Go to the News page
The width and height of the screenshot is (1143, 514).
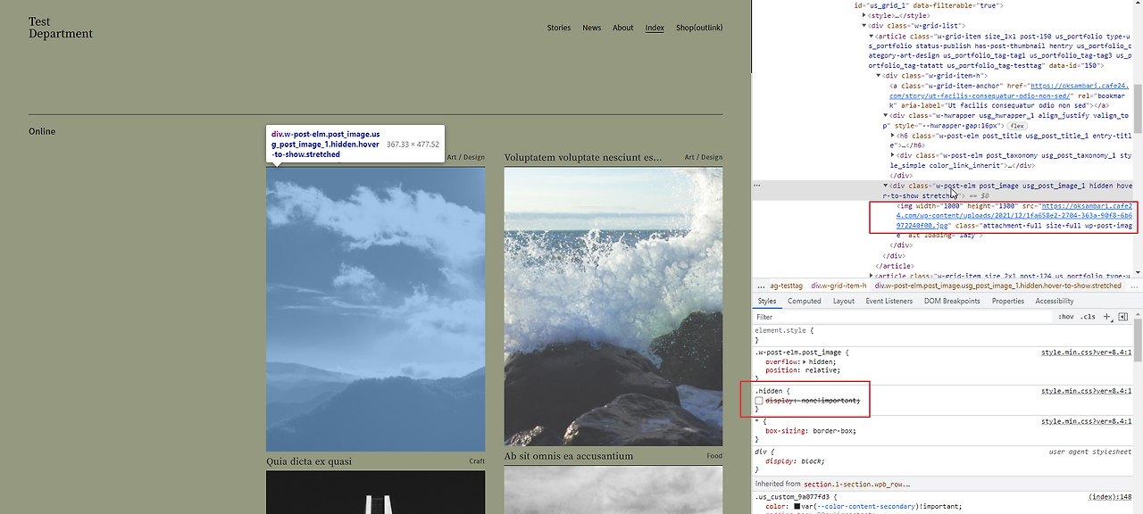pos(592,28)
